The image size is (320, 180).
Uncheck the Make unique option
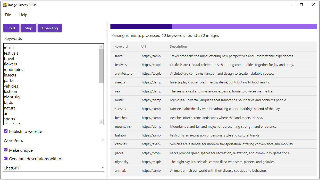click(6, 150)
